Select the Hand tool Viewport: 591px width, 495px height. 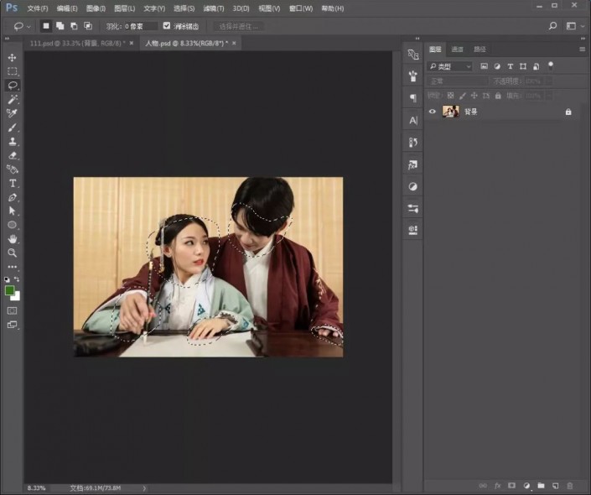coord(12,239)
